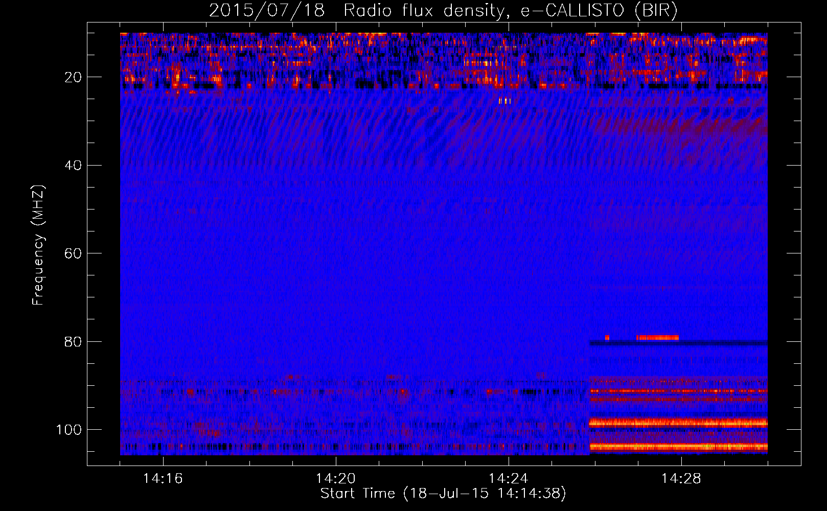Click the 100 MHz frequency tick label
This screenshot has width=827, height=511.
70,429
